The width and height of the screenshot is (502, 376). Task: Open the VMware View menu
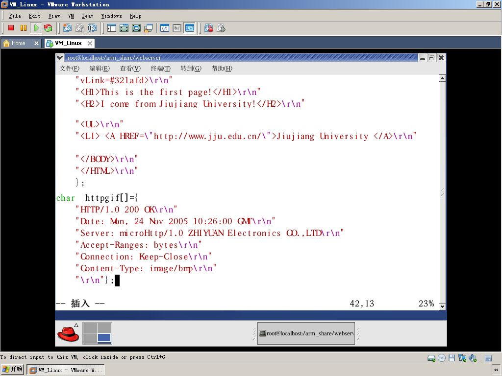[54, 16]
